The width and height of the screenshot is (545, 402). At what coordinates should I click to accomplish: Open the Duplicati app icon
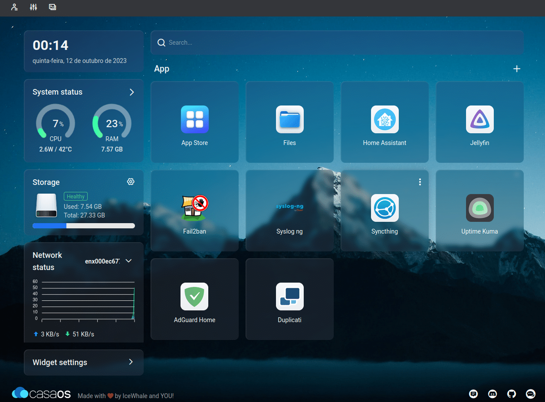[x=290, y=297]
